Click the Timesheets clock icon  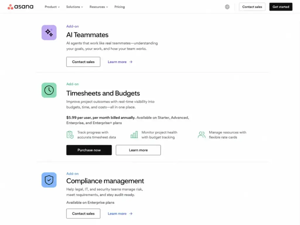tap(49, 90)
